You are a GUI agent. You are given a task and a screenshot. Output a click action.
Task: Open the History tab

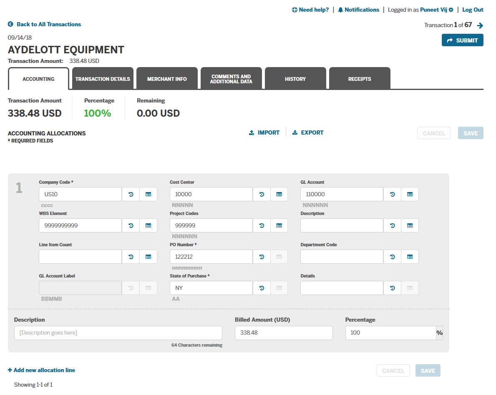coord(295,79)
